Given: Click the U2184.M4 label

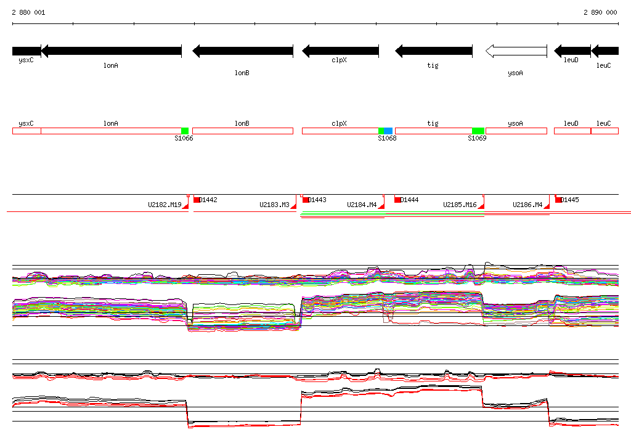Looking at the screenshot, I should (362, 205).
